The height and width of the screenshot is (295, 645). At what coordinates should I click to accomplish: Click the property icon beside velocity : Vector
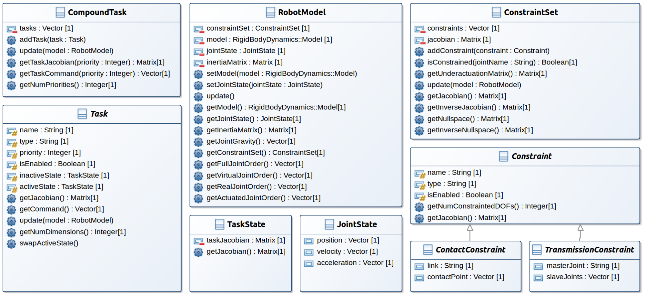(309, 252)
